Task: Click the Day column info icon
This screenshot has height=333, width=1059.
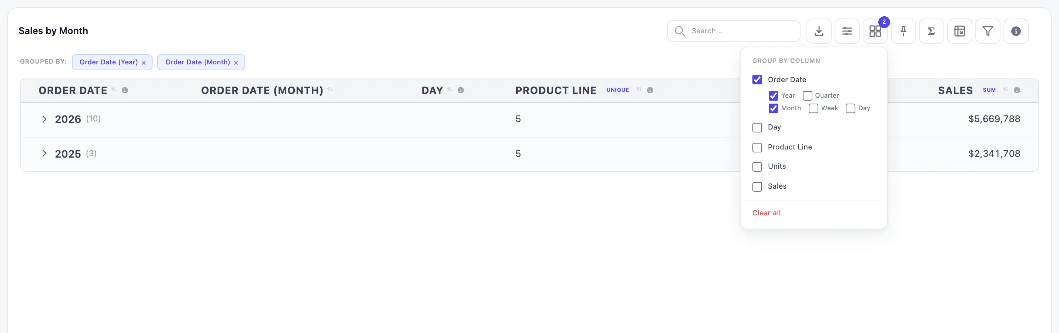Action: point(461,90)
